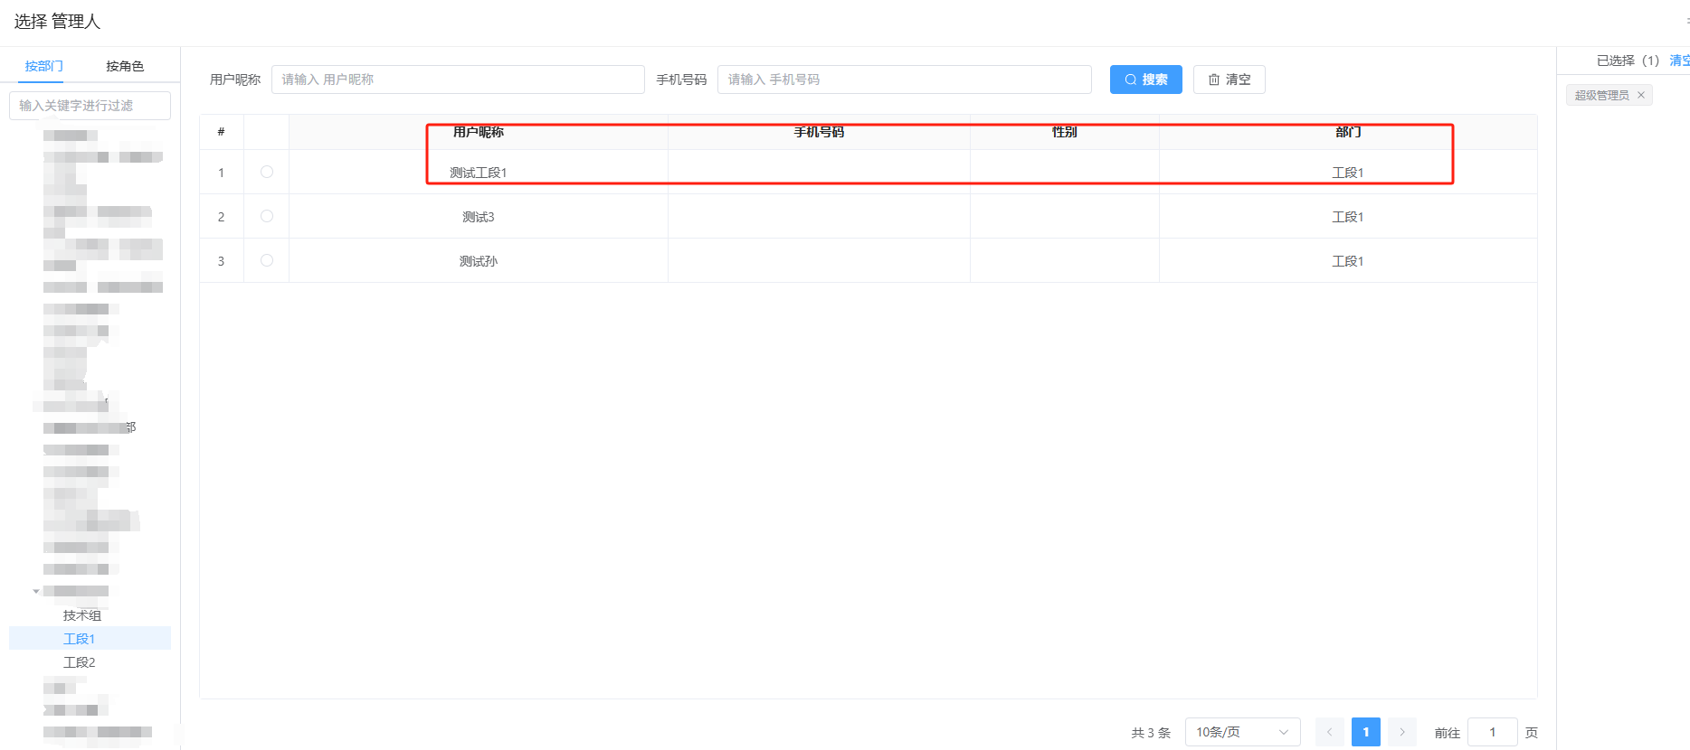
Task: Switch to the 按部门 tab
Action: pos(43,66)
